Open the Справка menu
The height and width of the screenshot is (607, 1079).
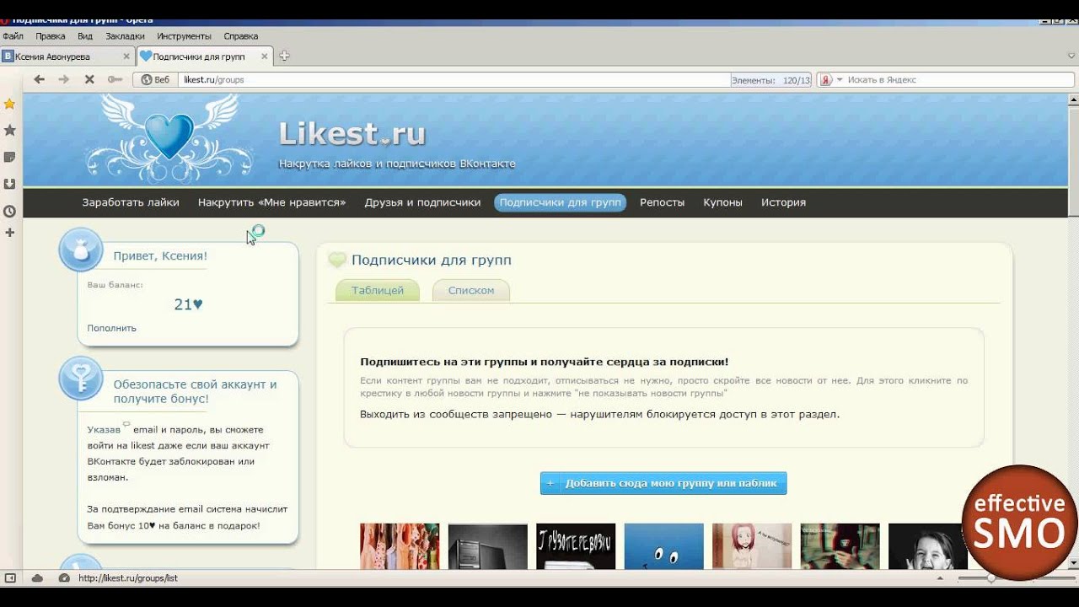(x=241, y=36)
